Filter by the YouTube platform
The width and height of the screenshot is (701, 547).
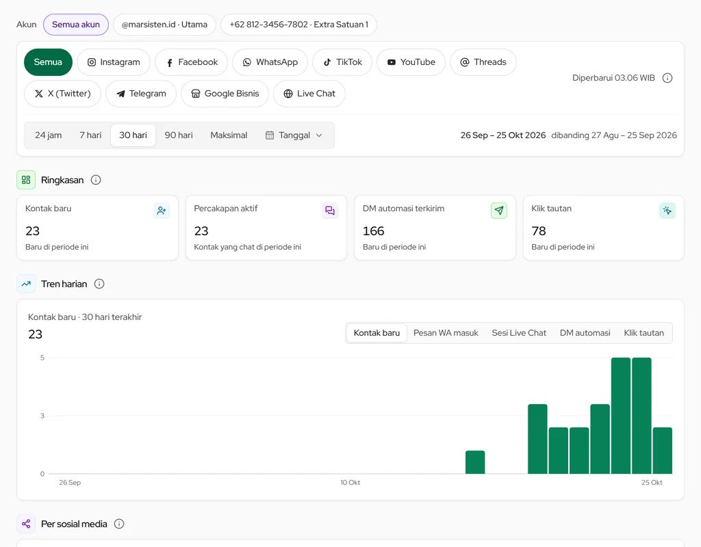click(x=411, y=62)
